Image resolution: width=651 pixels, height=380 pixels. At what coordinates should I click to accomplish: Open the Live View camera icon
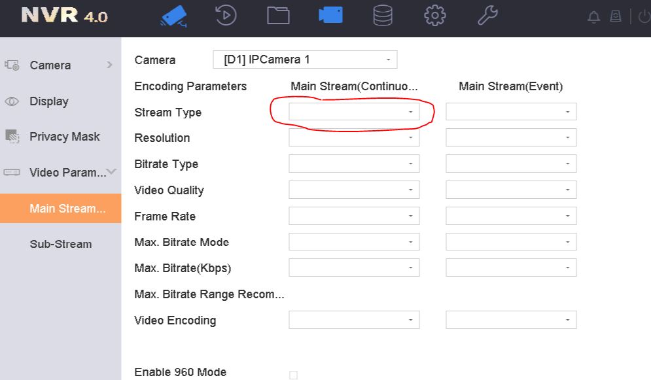173,16
